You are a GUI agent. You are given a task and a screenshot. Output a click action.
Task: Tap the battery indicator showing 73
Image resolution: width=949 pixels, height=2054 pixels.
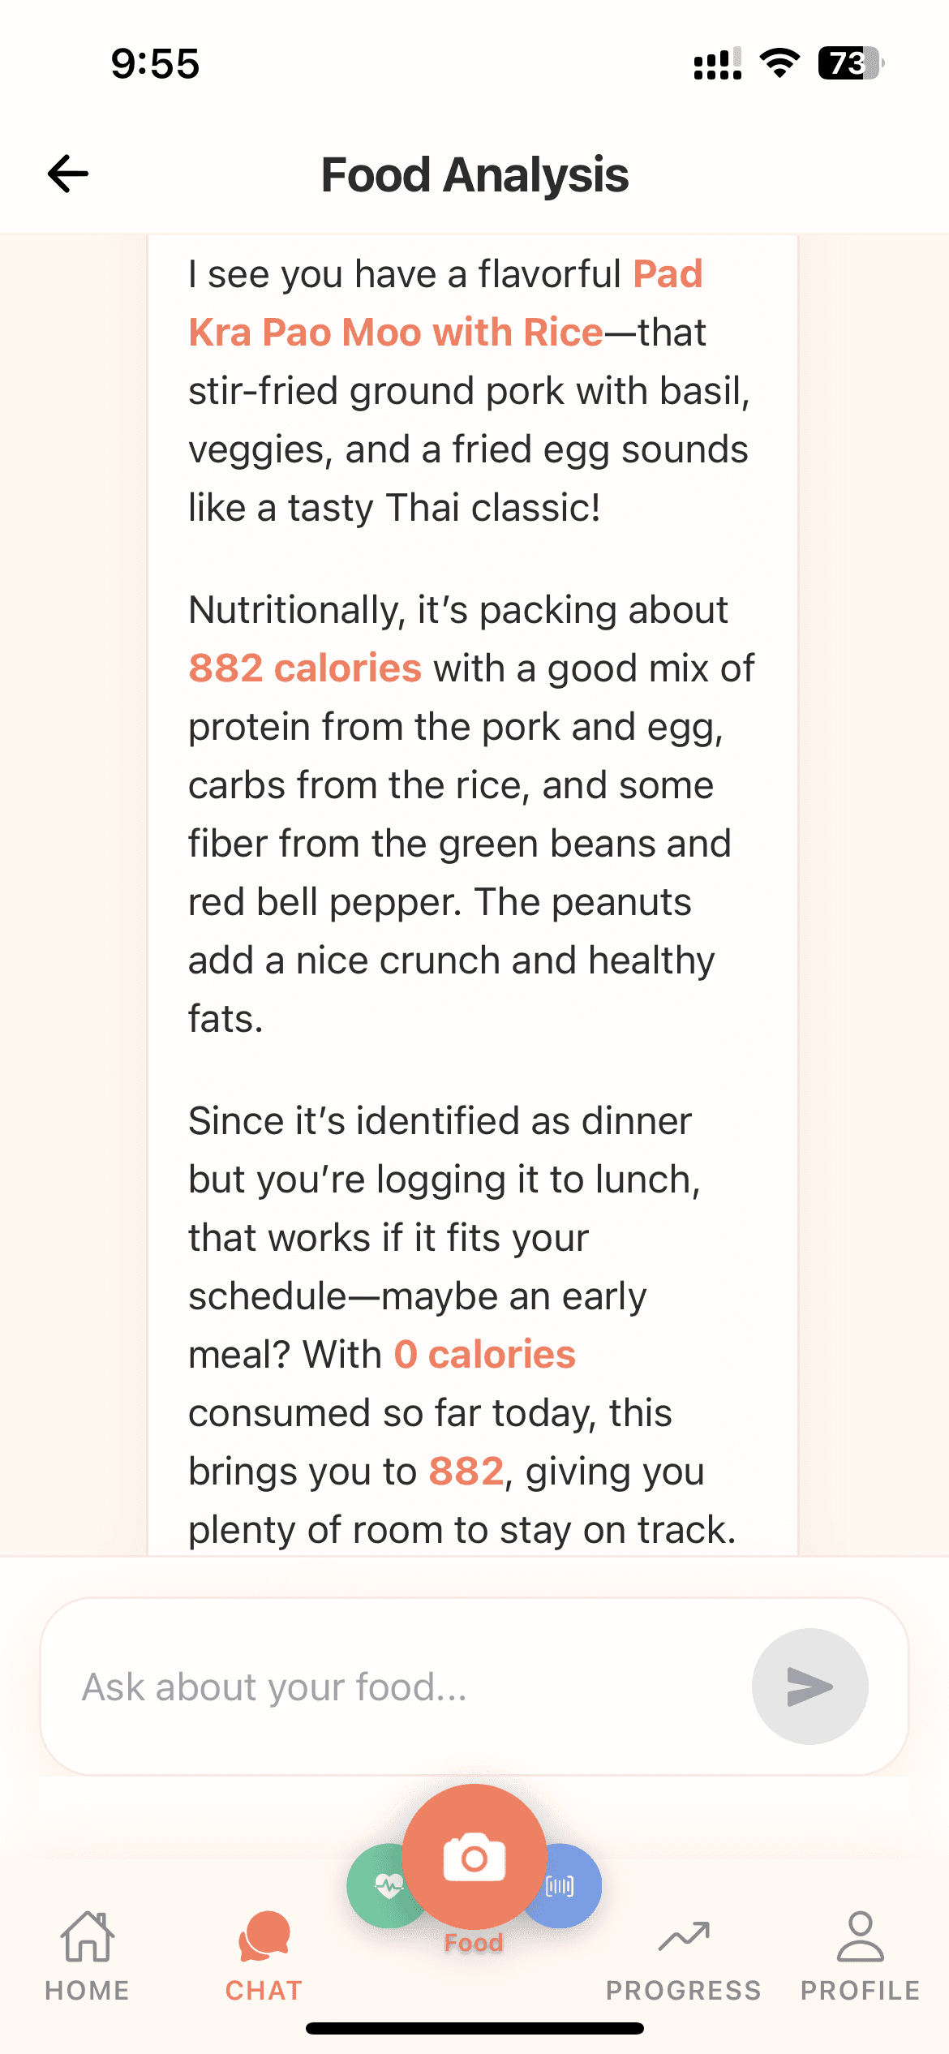tap(849, 63)
